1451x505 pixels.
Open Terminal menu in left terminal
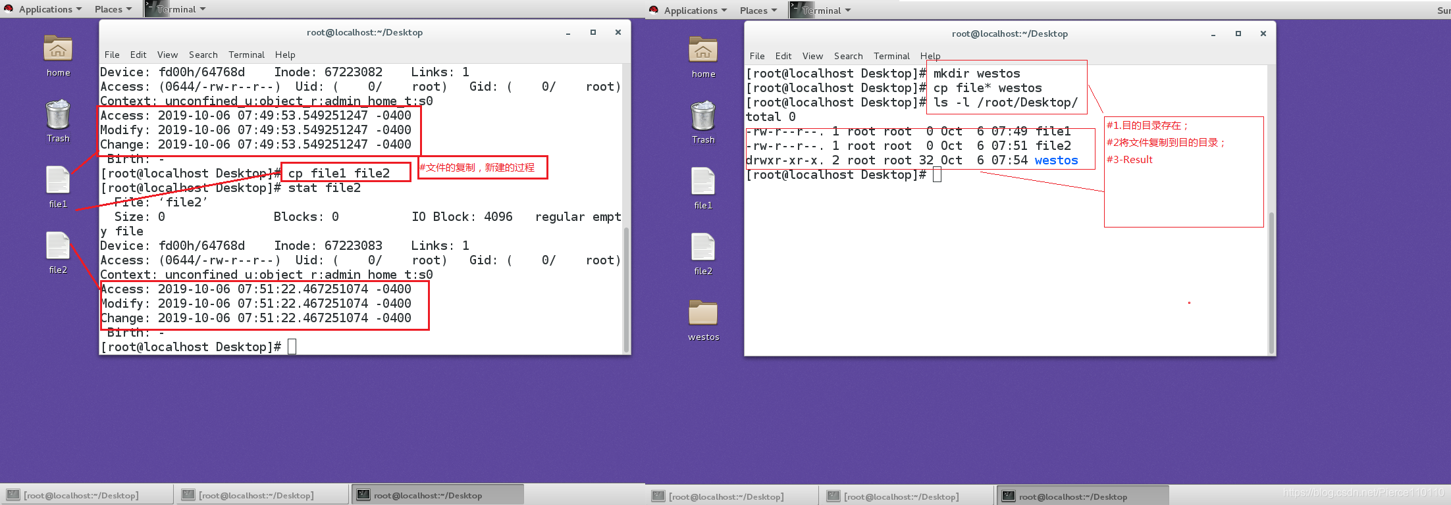246,55
